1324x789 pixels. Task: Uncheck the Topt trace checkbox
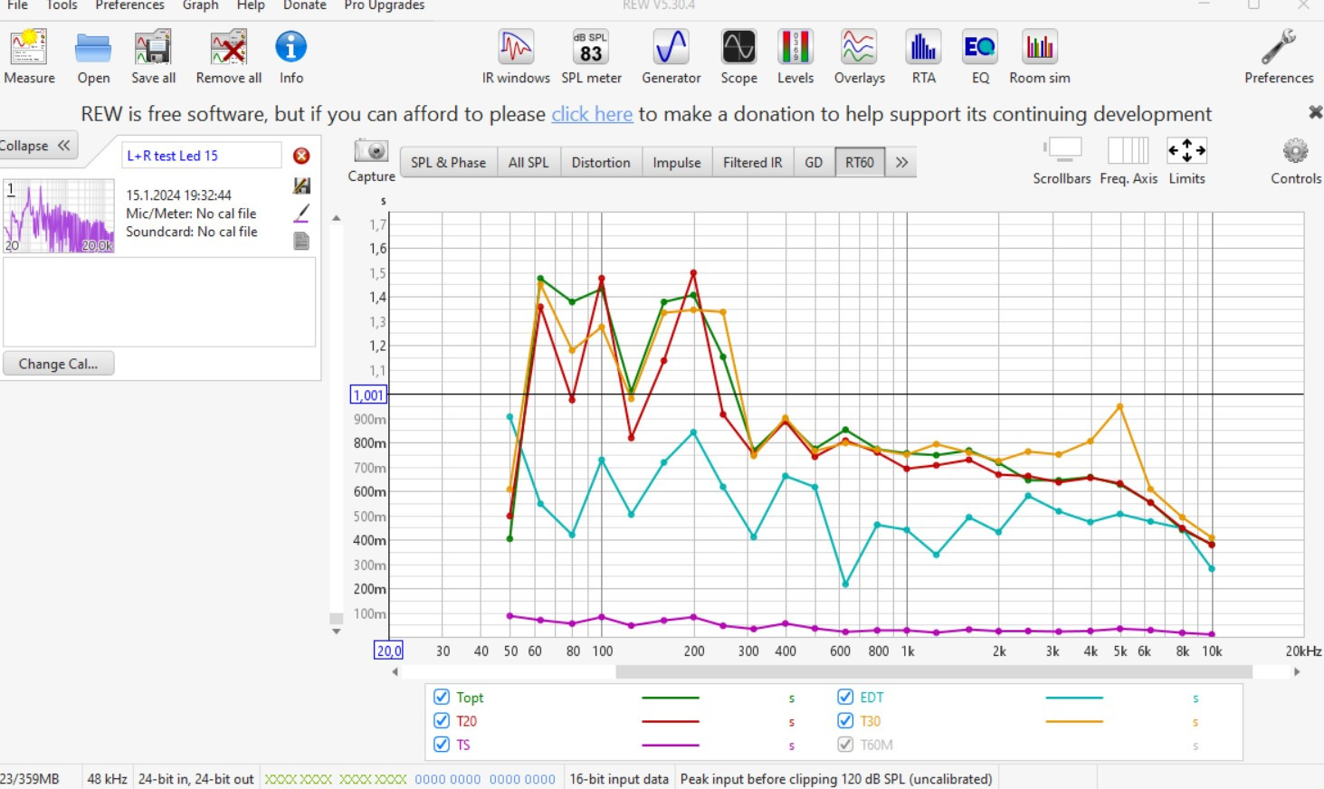point(442,697)
